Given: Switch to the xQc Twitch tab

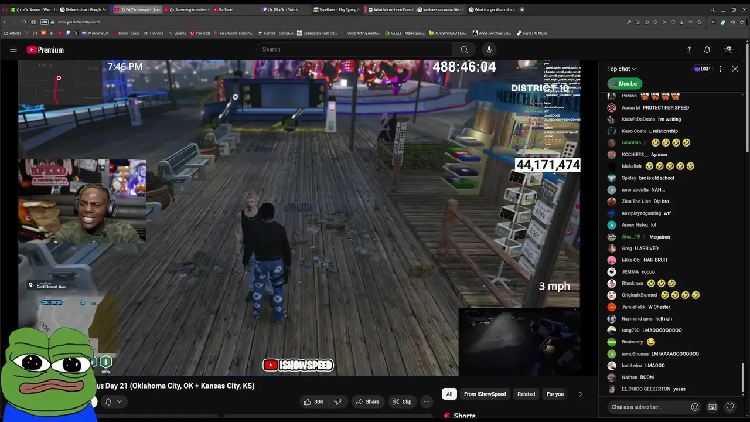Looking at the screenshot, I should click(x=285, y=9).
